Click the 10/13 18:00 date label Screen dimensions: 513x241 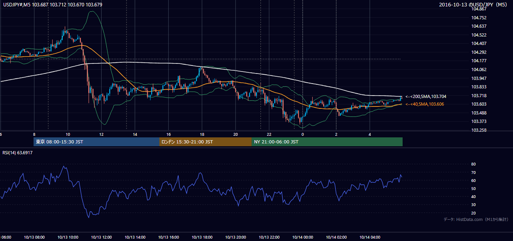click(x=202, y=237)
